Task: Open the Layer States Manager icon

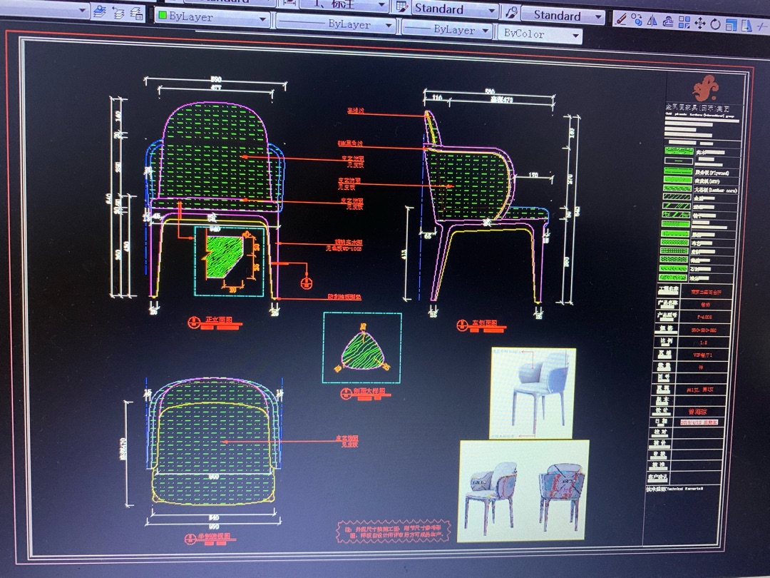Action: (x=135, y=14)
